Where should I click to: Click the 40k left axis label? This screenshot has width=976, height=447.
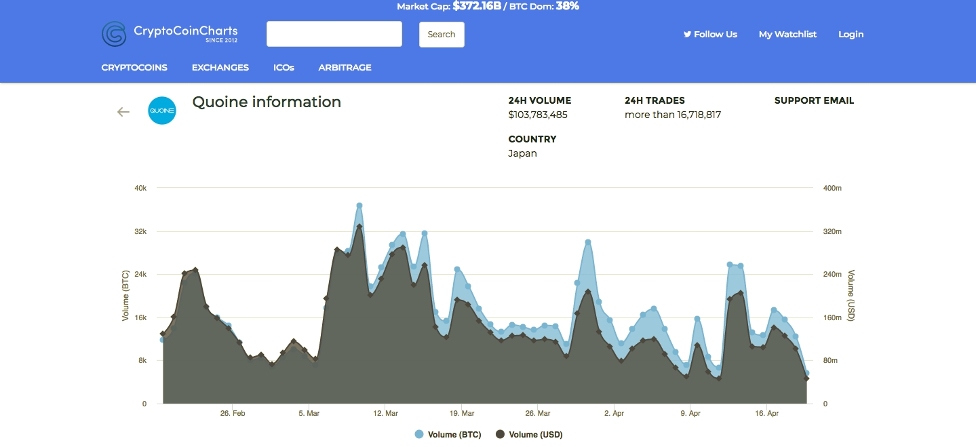point(140,188)
